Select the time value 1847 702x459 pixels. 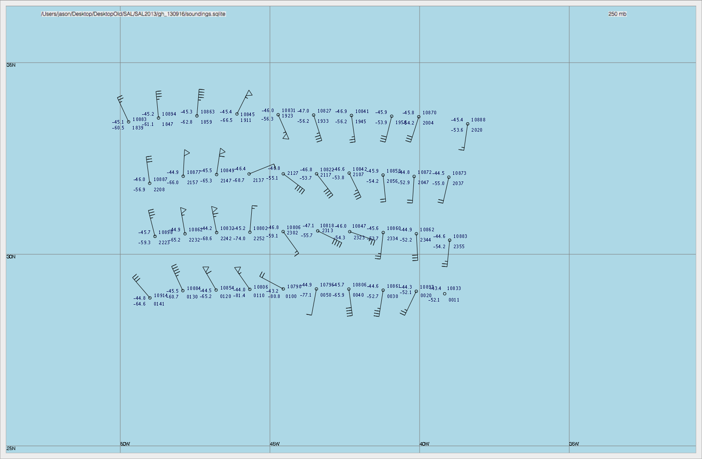[167, 125]
